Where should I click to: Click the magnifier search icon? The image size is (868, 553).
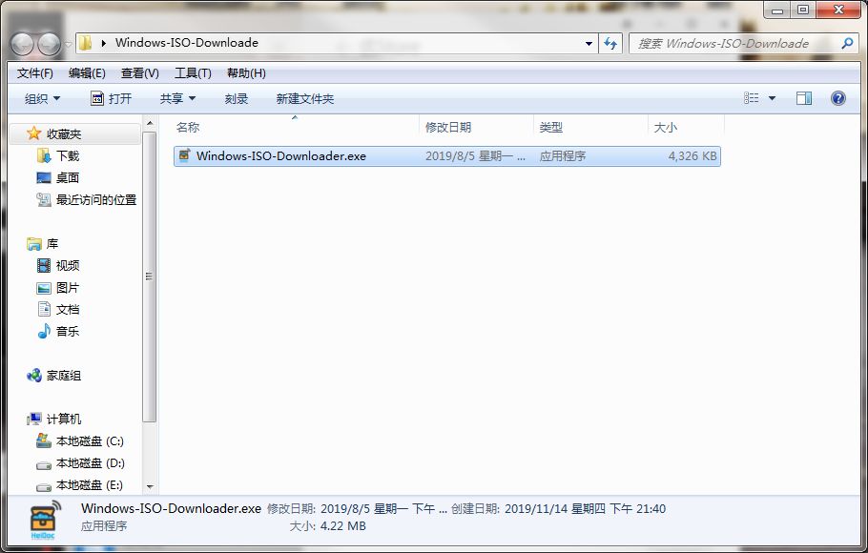coord(847,43)
